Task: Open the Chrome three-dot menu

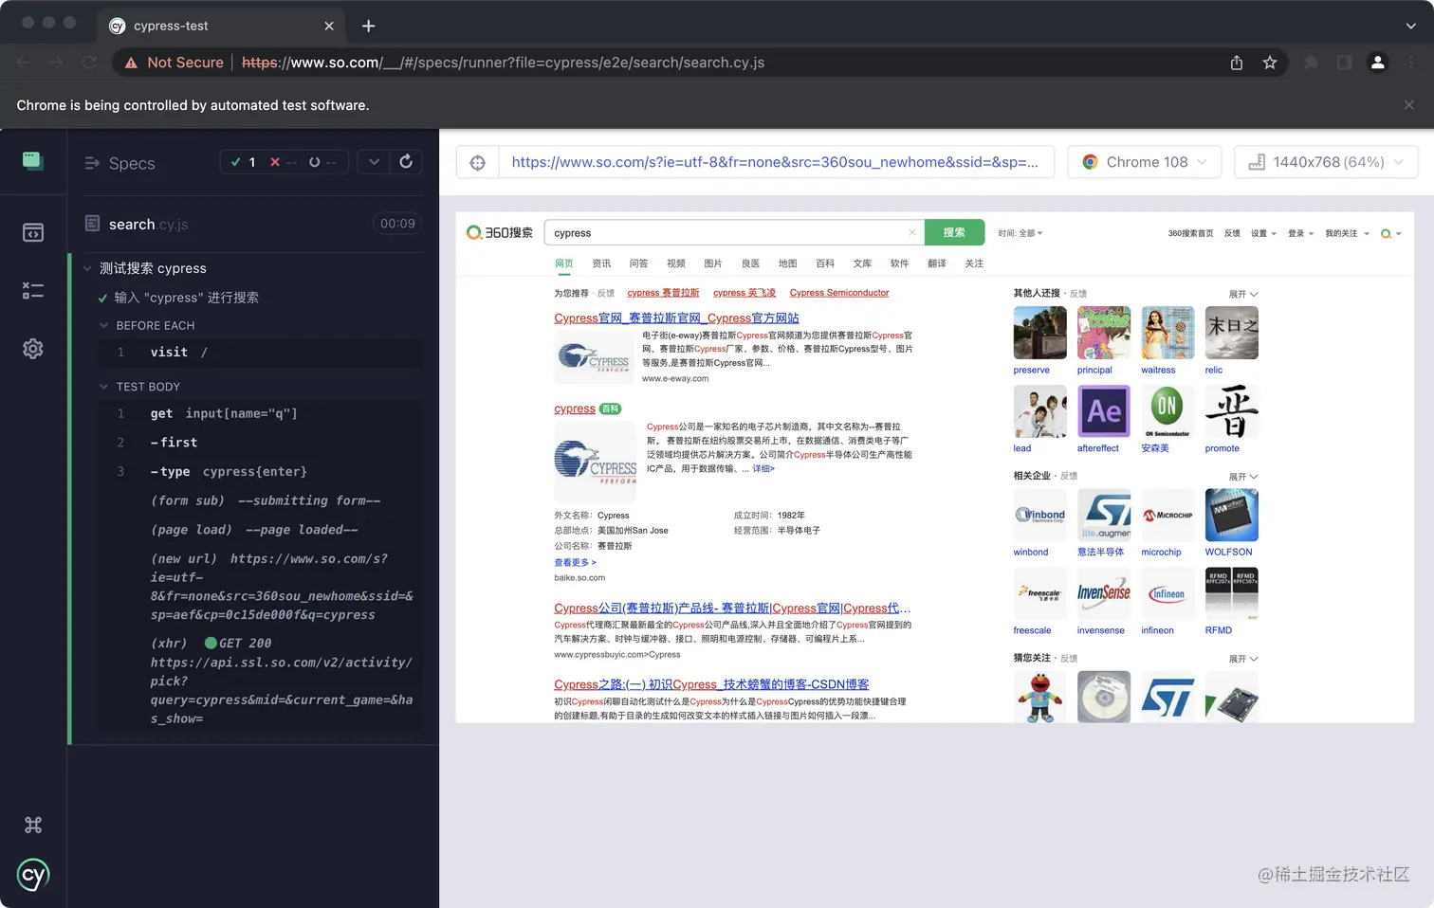Action: [x=1411, y=63]
